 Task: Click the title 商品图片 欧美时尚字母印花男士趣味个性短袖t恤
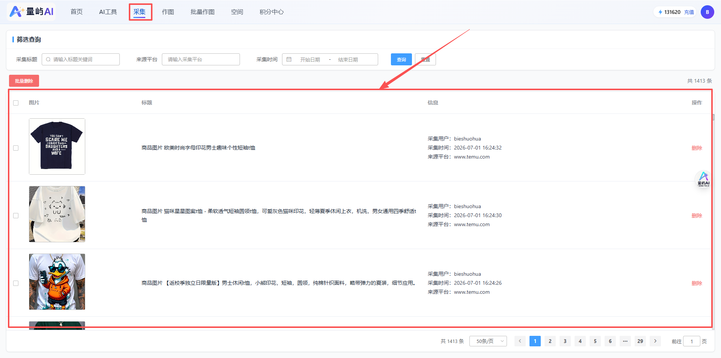(198, 148)
